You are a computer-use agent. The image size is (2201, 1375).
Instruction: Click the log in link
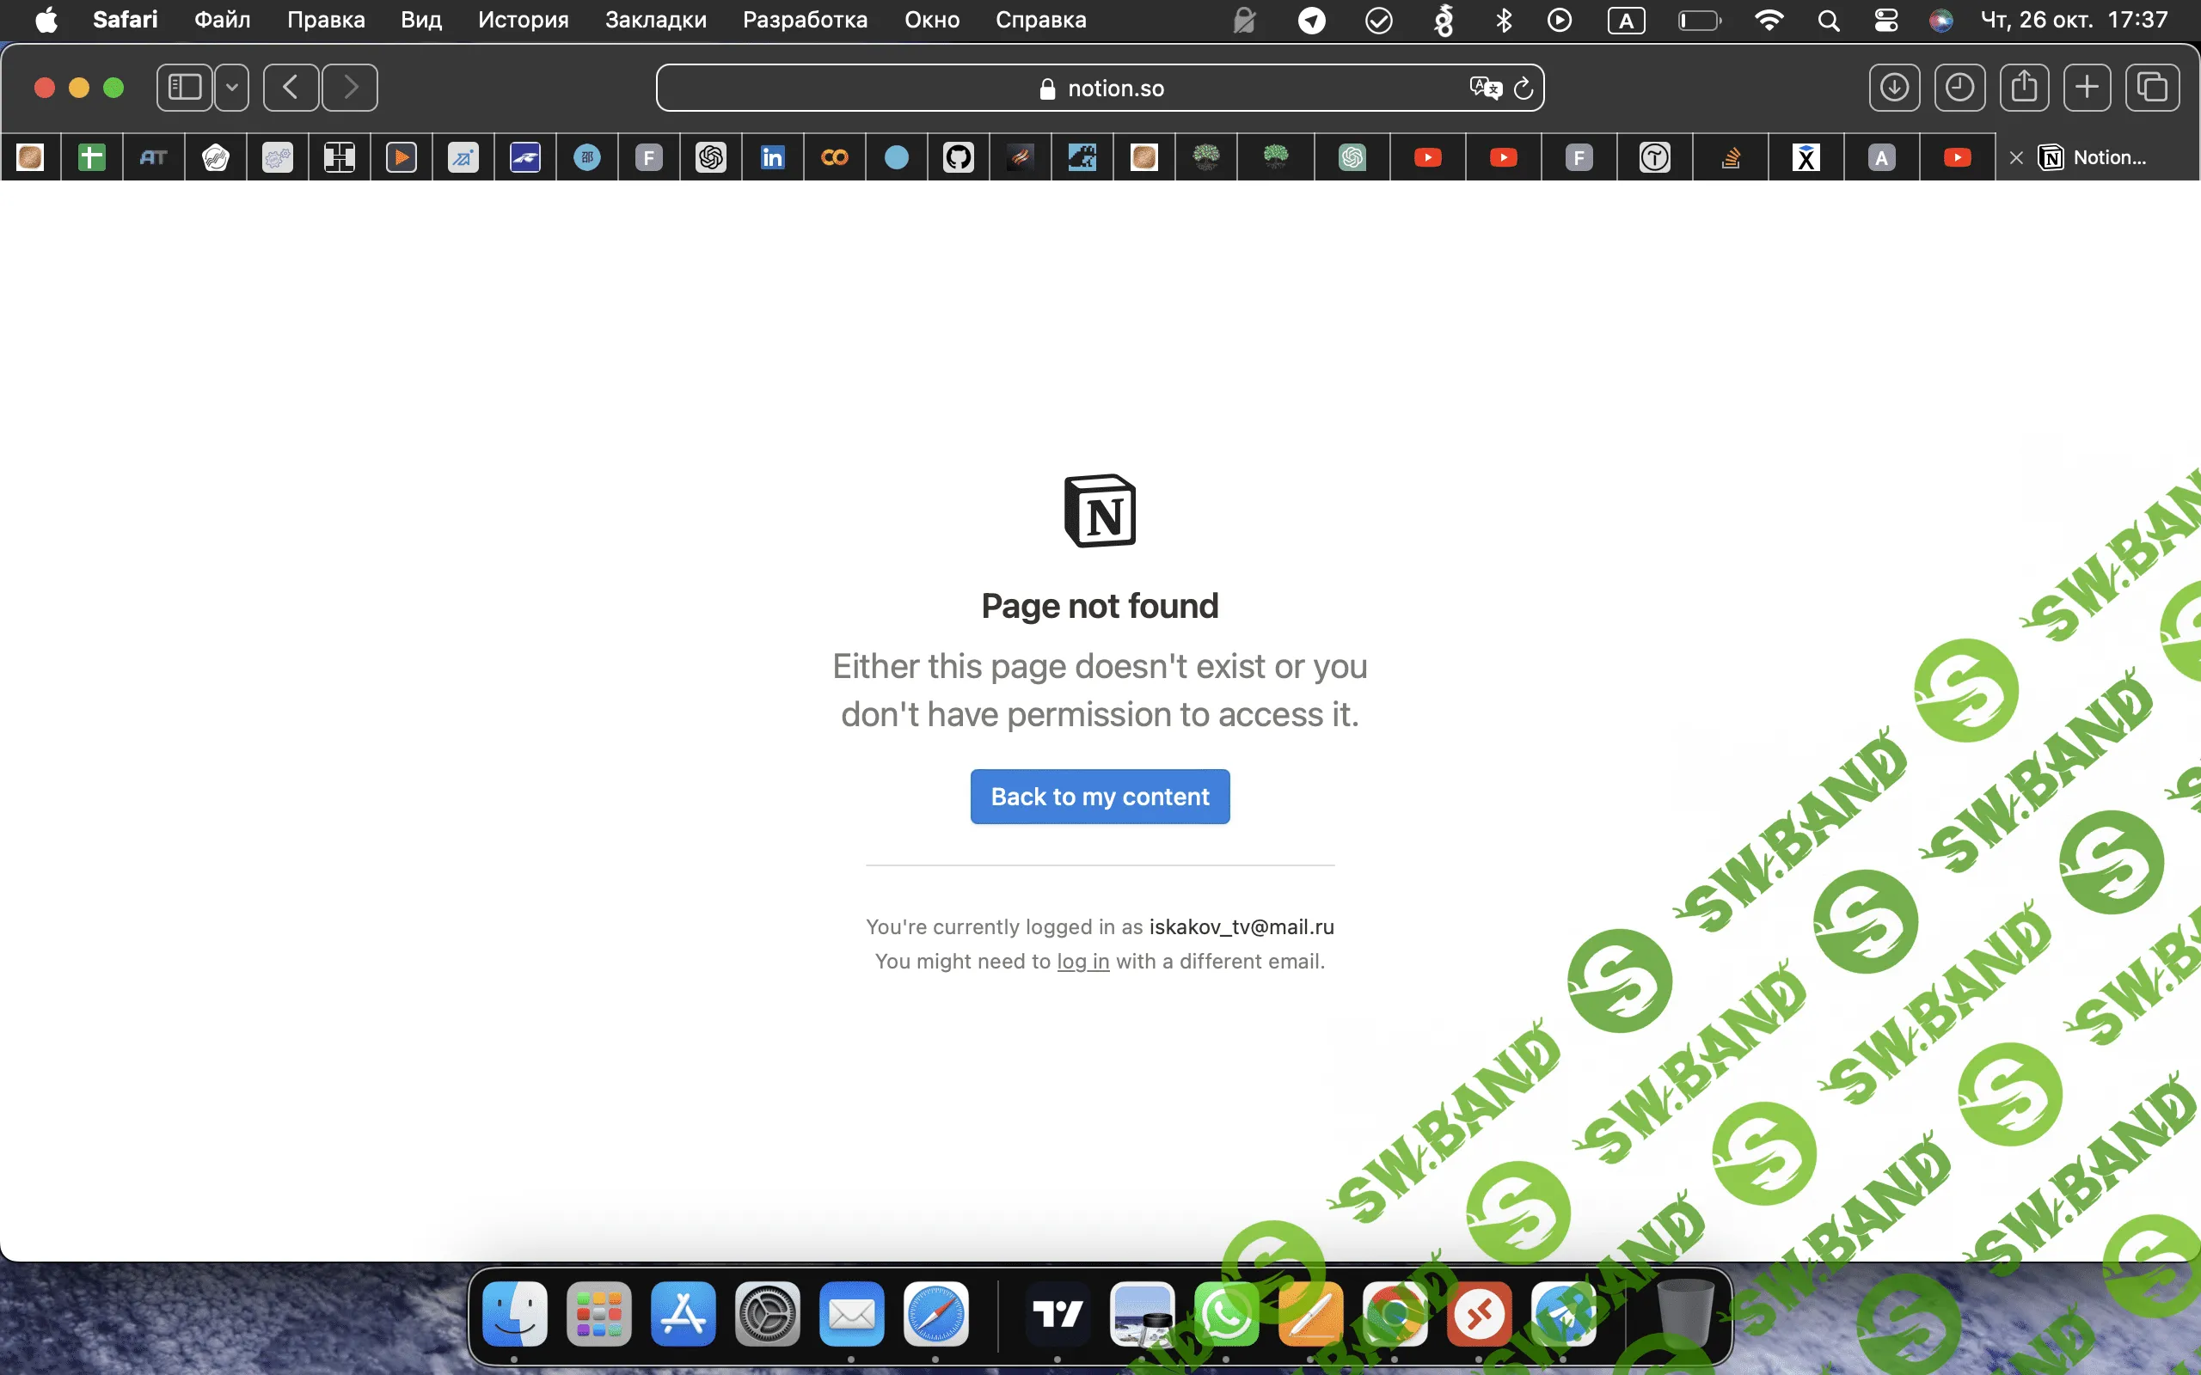1082,962
